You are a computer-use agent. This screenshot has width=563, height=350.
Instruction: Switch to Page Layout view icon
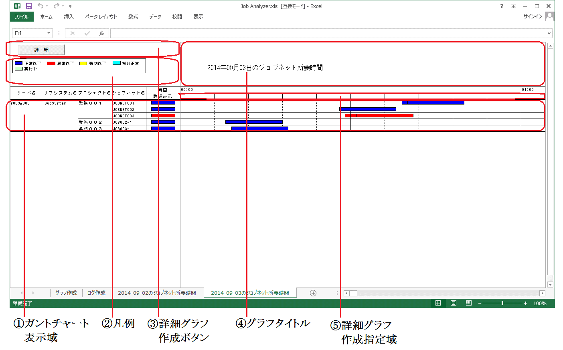click(x=454, y=303)
